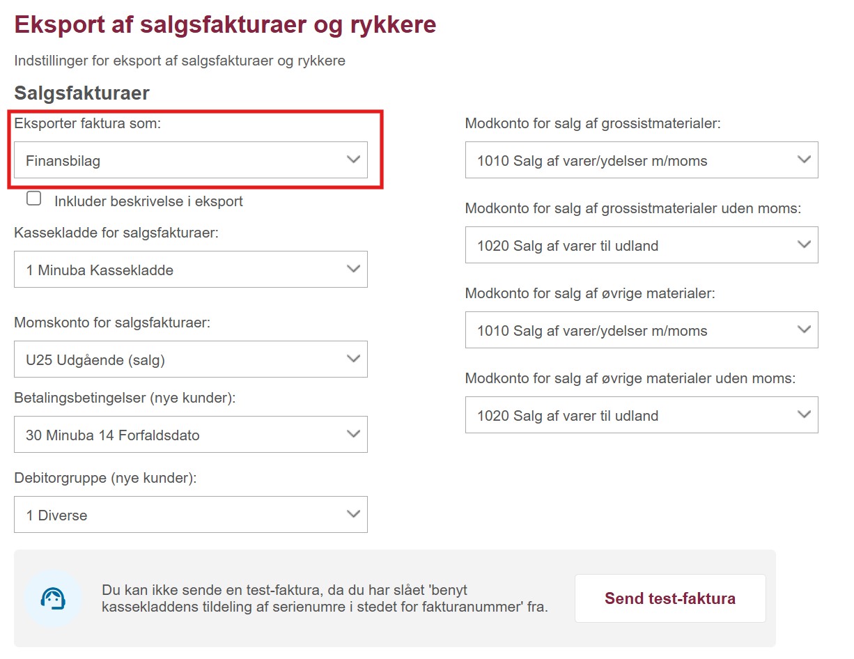Expand 'Betalingsbetingelser (nye kunder)' dropdown
854x659 pixels.
[x=190, y=435]
